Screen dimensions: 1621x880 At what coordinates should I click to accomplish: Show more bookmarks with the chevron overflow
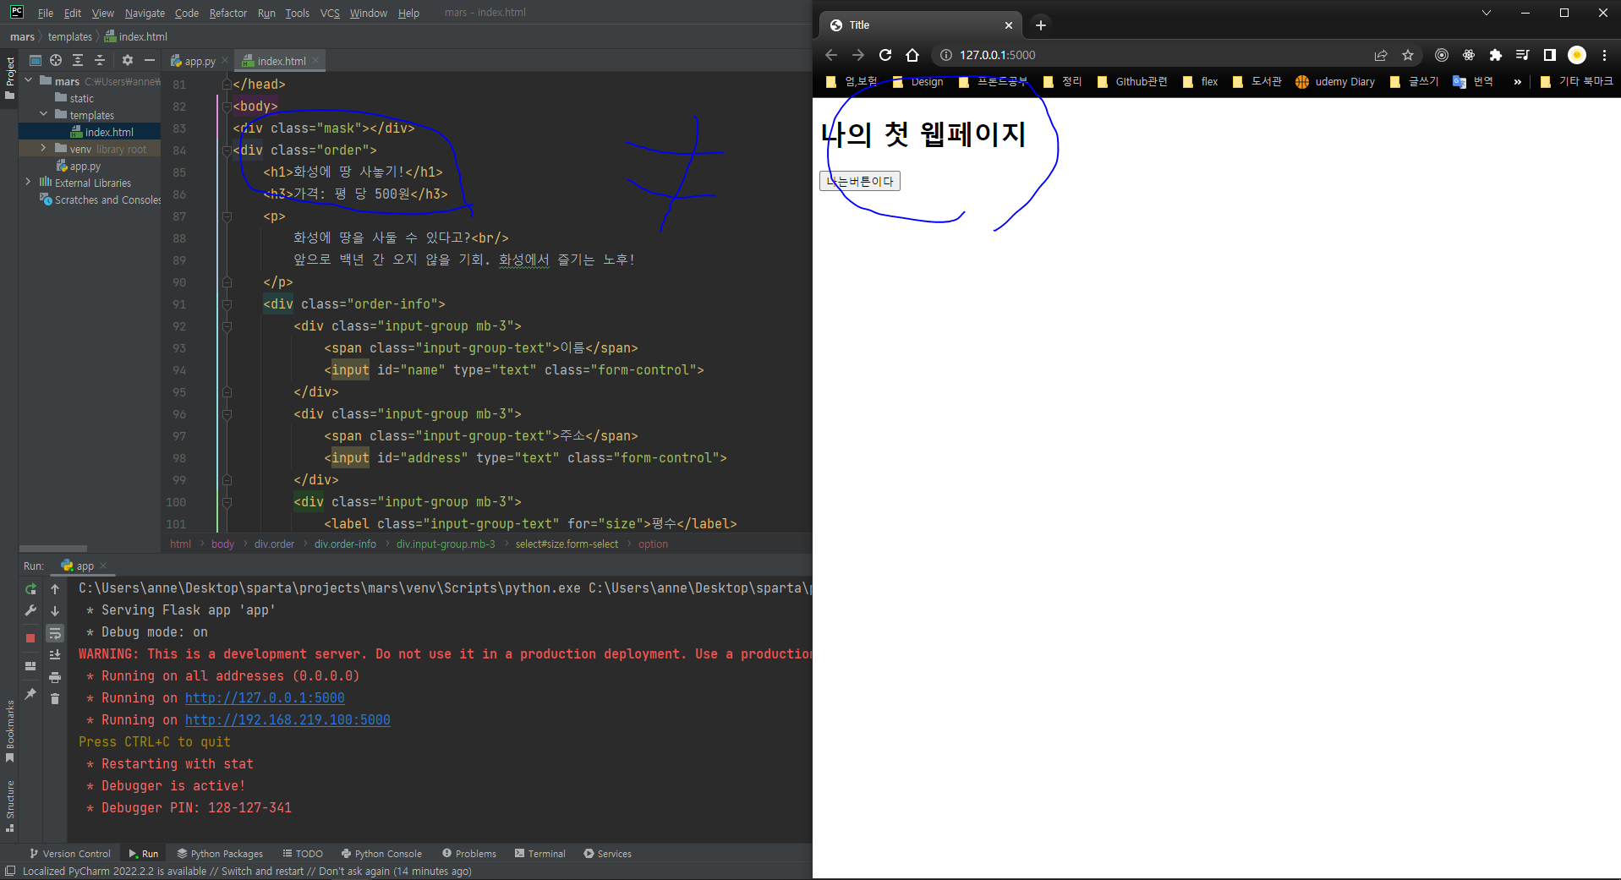pyautogui.click(x=1518, y=82)
